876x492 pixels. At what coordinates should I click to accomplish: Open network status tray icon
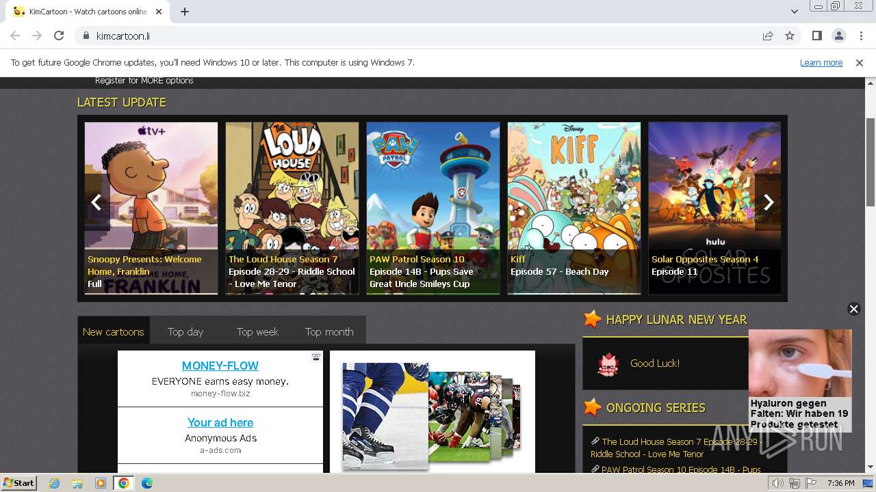coord(794,483)
